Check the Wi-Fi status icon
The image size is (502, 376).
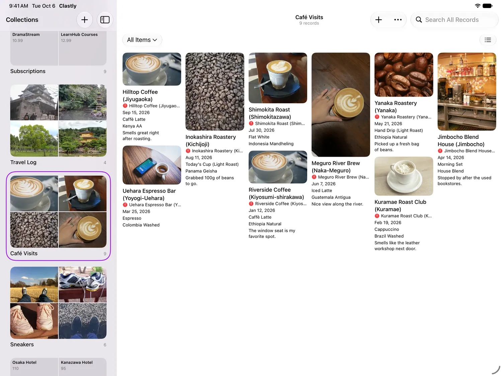pyautogui.click(x=478, y=6)
